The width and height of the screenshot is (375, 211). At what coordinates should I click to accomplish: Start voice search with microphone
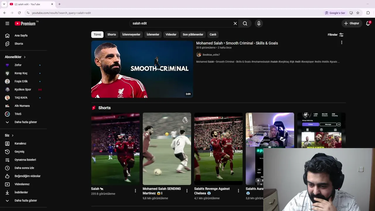click(259, 23)
